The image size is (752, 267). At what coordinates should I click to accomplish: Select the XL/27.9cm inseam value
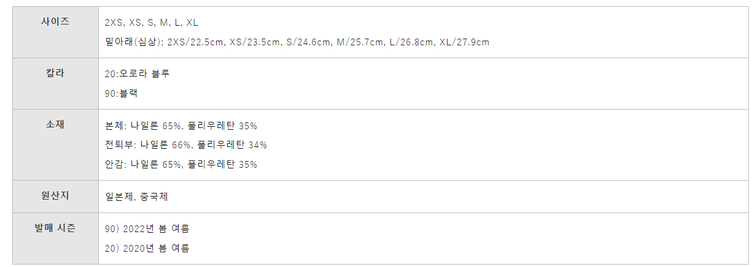tap(465, 42)
